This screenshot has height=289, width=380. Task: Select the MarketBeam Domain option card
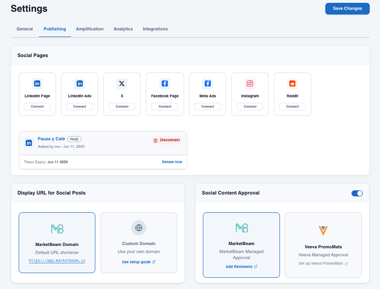pyautogui.click(x=57, y=243)
